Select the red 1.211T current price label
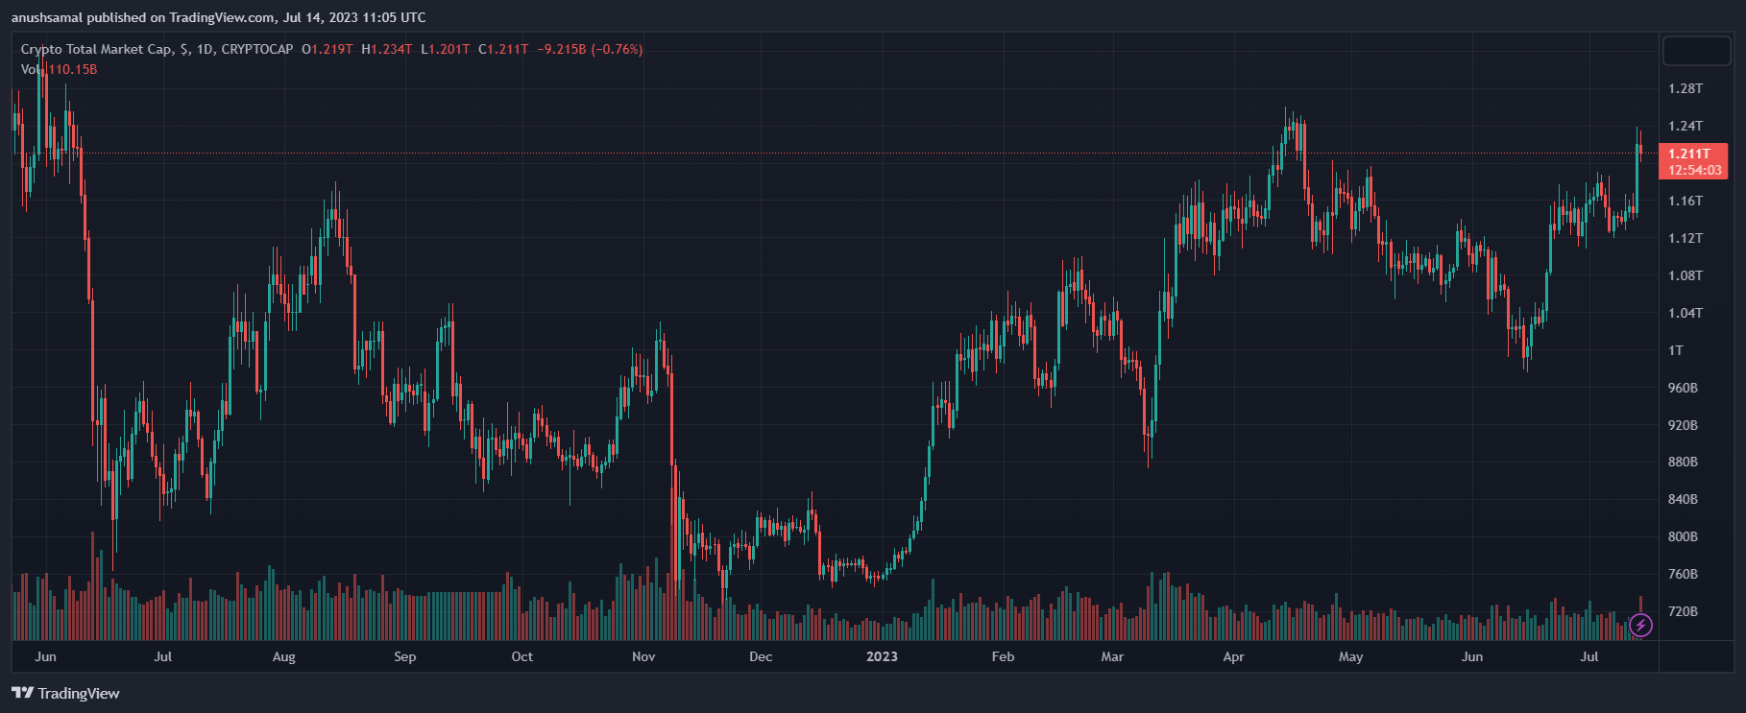This screenshot has height=713, width=1746. tap(1692, 154)
